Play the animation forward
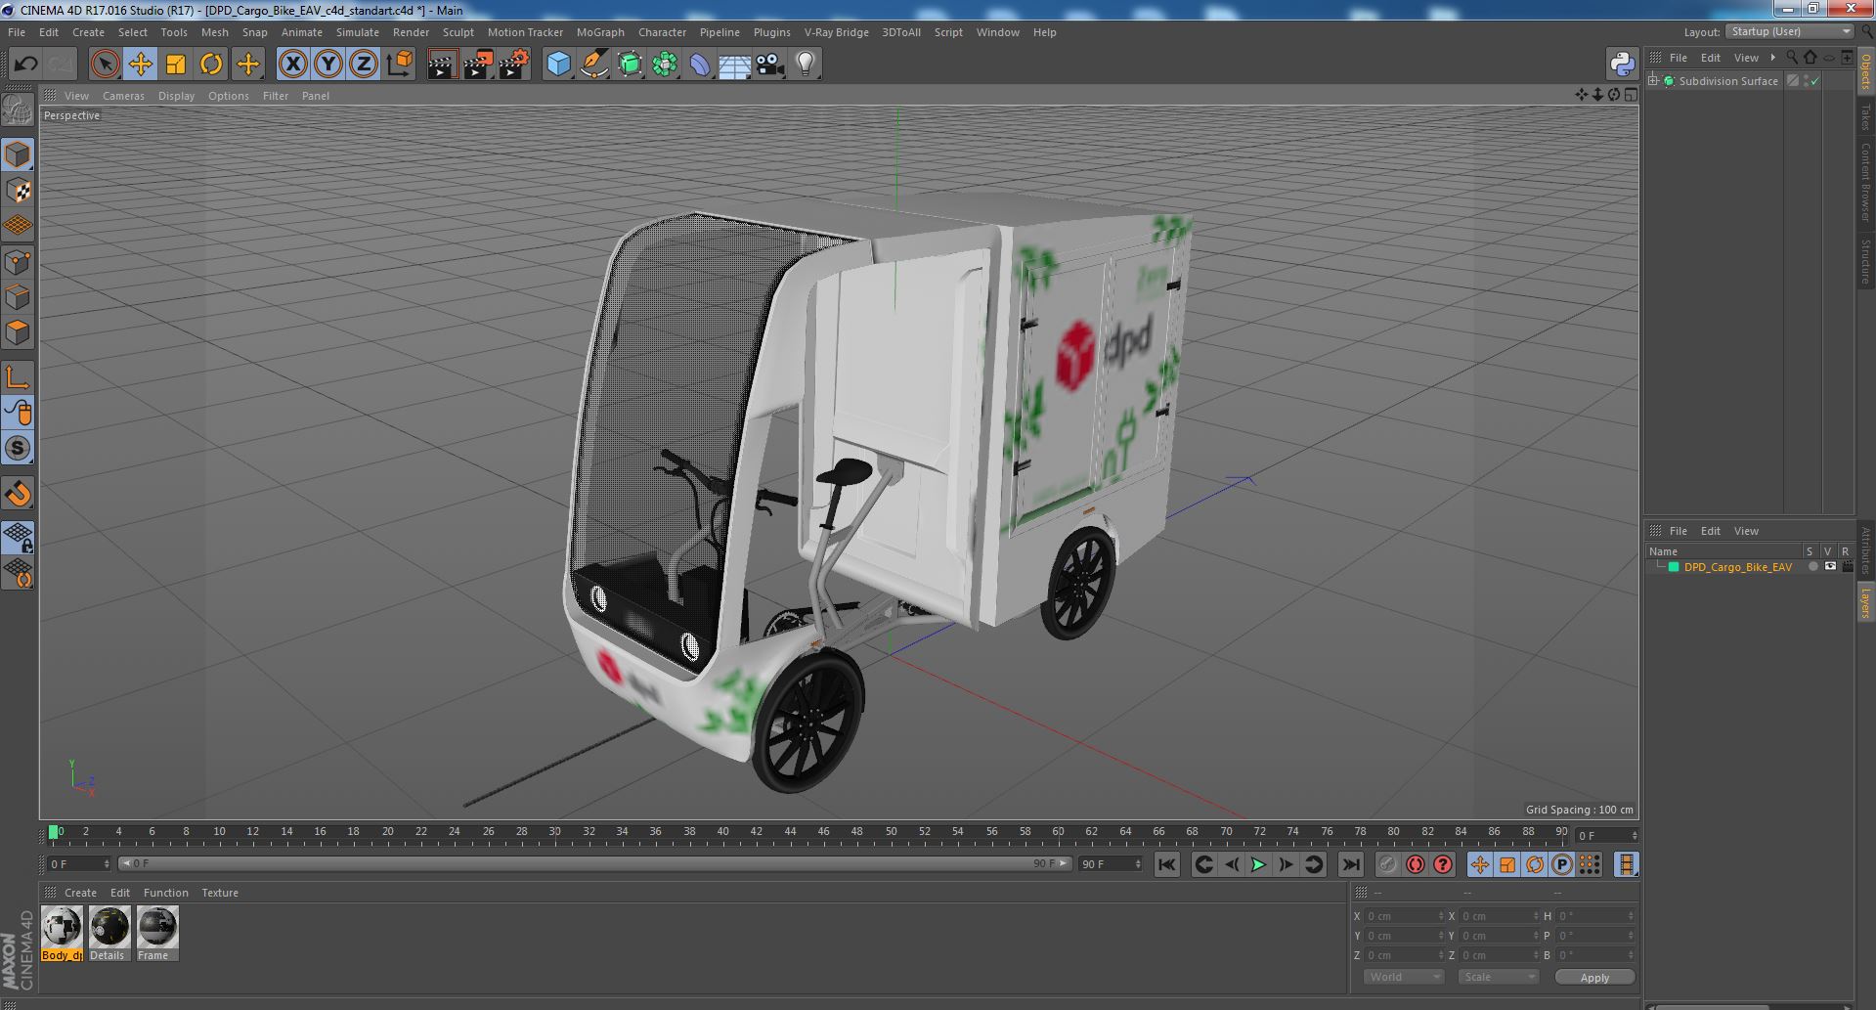The width and height of the screenshot is (1876, 1010). (x=1259, y=864)
